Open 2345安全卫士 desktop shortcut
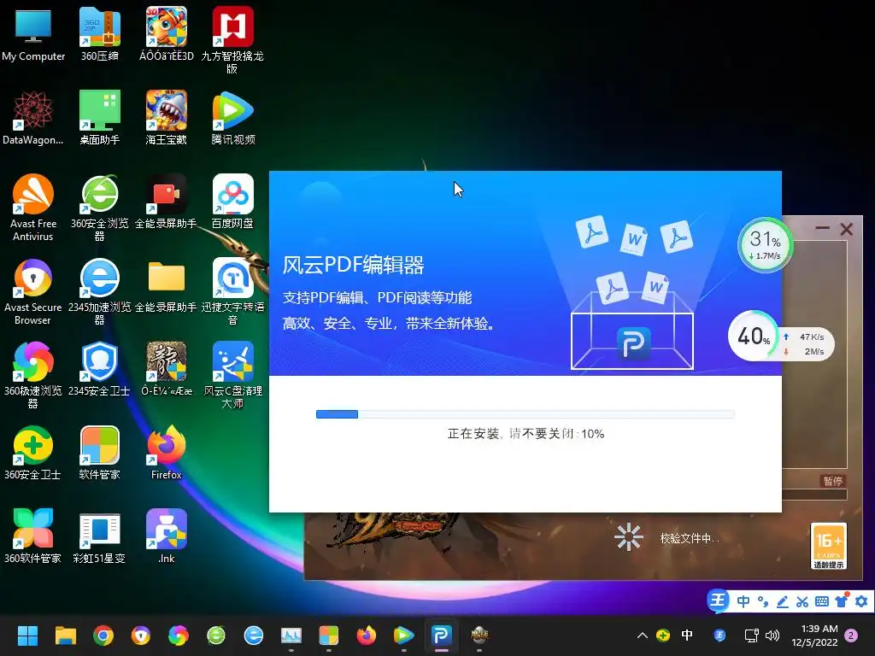The height and width of the screenshot is (656, 875). coord(99,369)
